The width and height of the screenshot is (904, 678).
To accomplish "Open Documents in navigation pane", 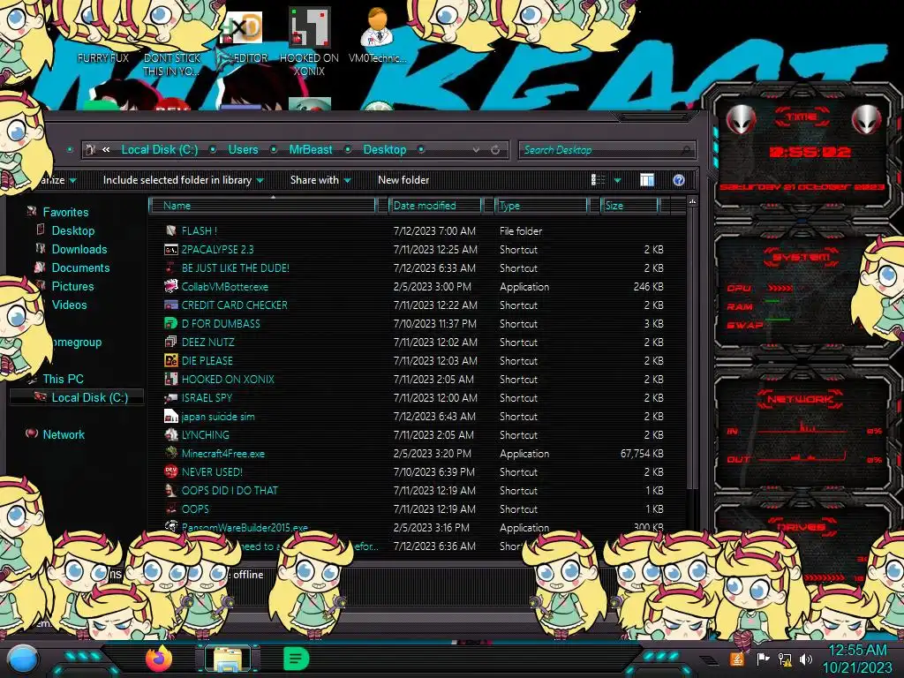I will [80, 267].
